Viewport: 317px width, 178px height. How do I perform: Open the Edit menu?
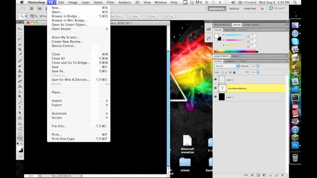(61, 2)
